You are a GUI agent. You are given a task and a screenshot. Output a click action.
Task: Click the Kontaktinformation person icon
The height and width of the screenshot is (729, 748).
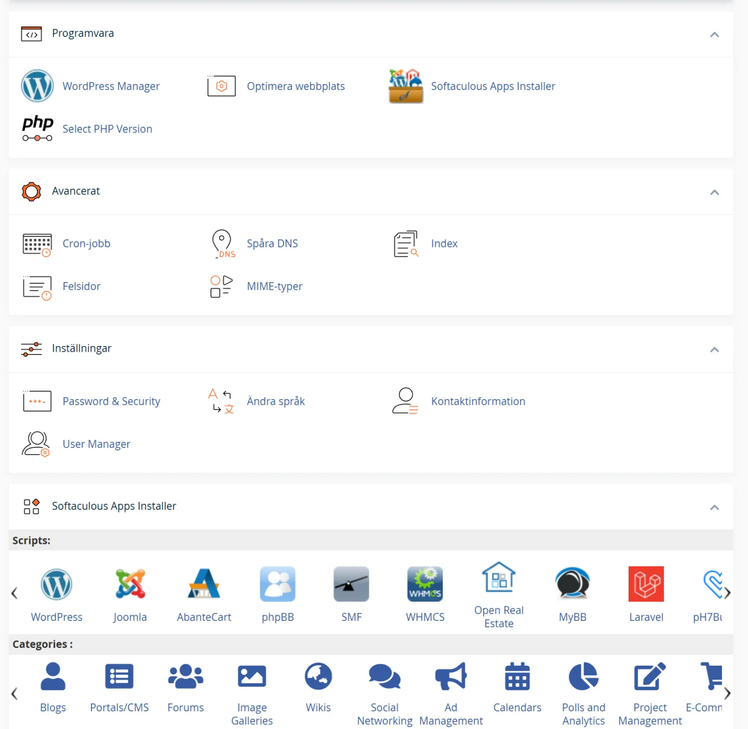point(405,401)
